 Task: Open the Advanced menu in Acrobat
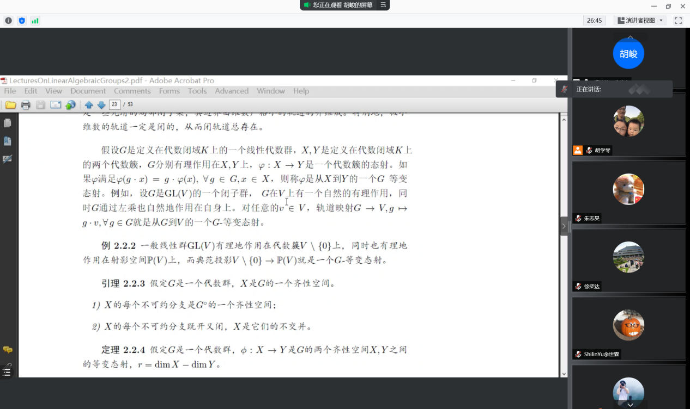click(x=232, y=91)
